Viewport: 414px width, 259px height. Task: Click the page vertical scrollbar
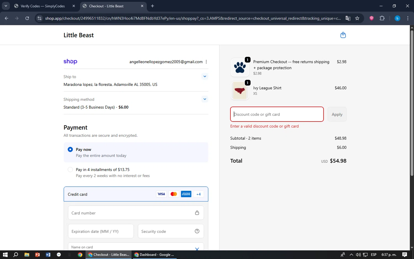412,103
